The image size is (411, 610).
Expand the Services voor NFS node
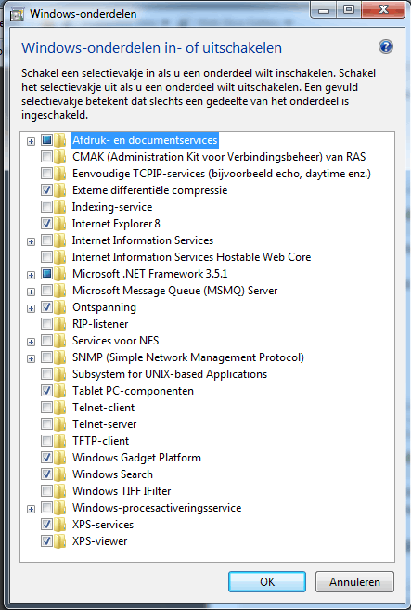point(32,343)
